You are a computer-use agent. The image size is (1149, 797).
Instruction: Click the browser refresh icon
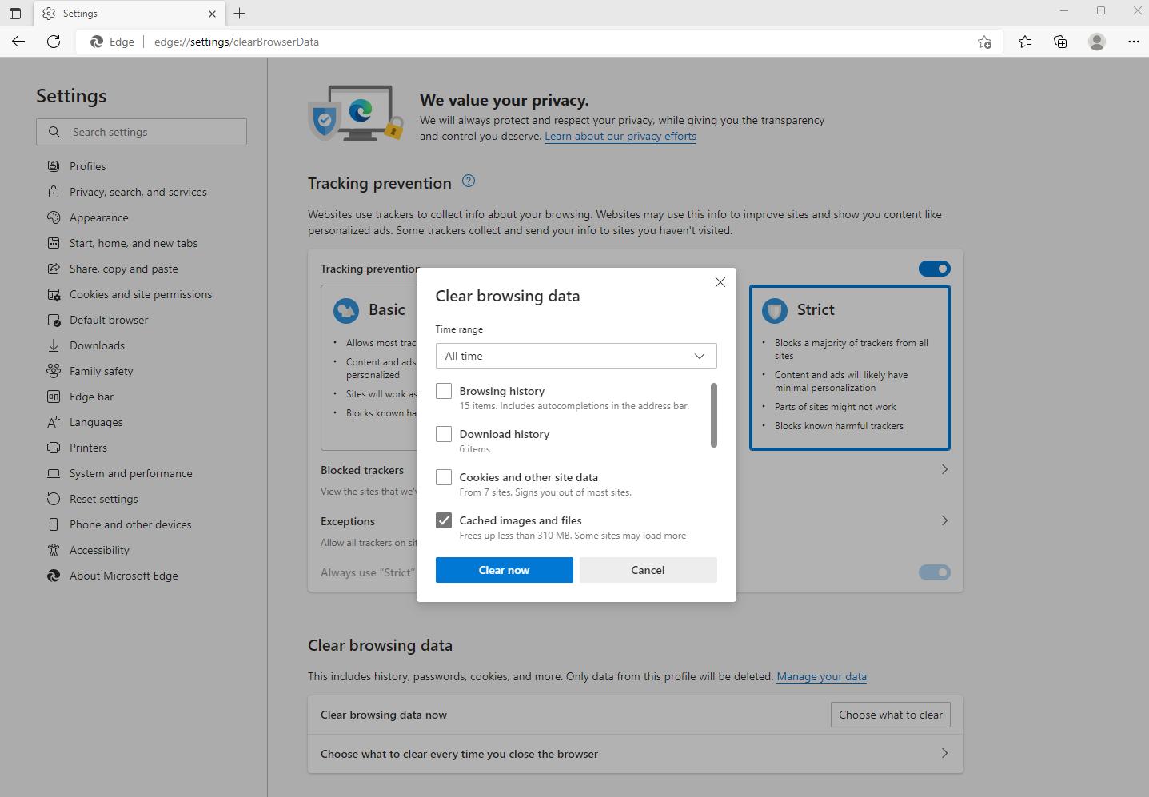(x=54, y=42)
